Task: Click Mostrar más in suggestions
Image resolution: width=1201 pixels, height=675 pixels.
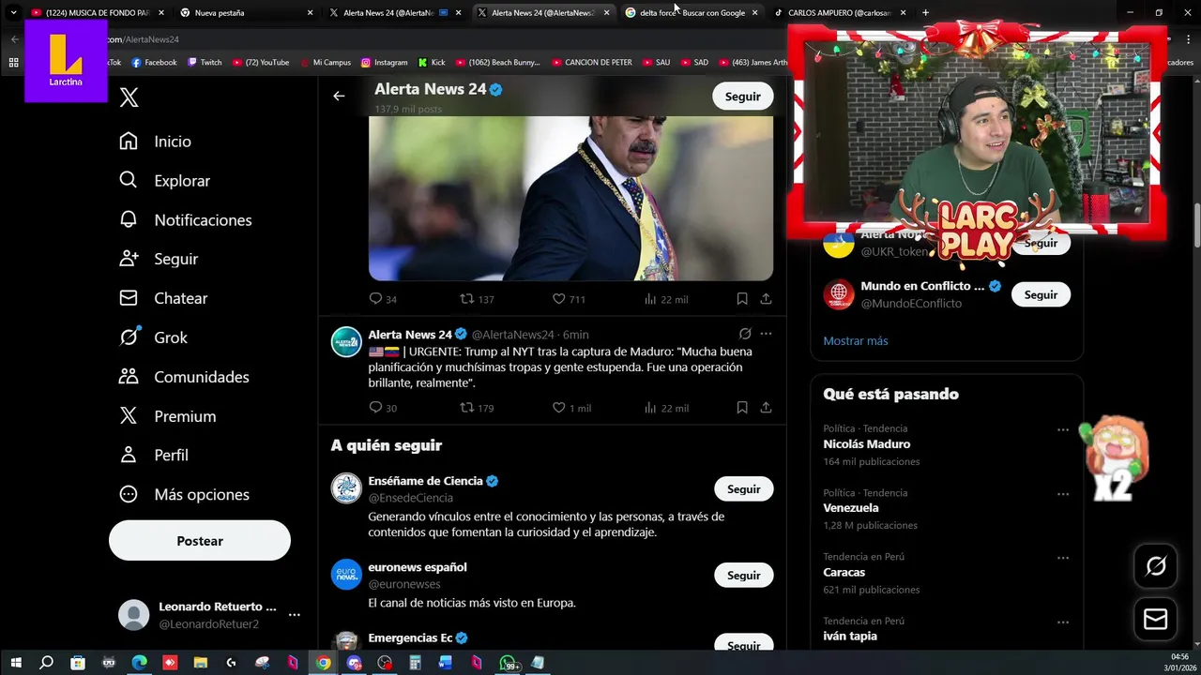Action: coord(855,341)
